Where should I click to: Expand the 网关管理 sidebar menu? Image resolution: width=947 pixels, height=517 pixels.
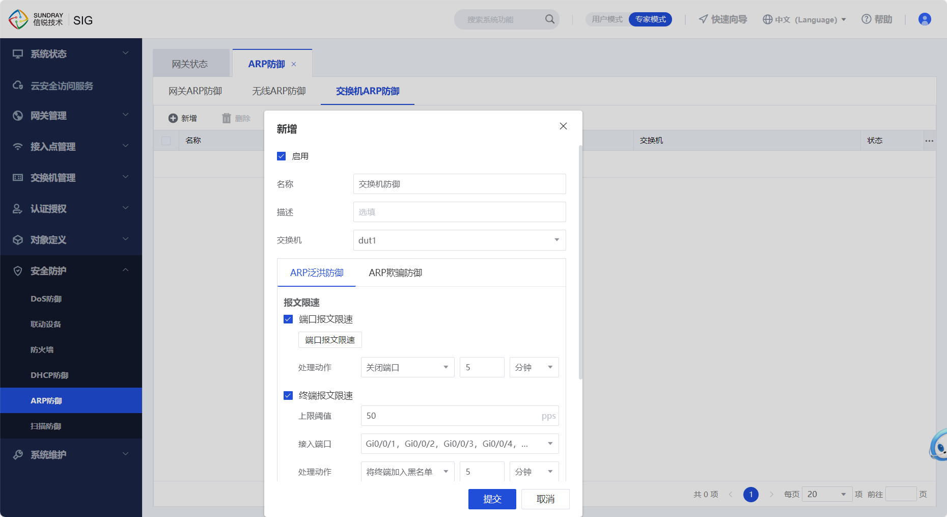click(x=71, y=116)
